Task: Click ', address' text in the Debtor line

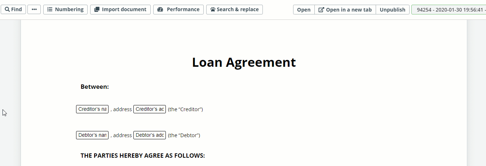Action: click(x=121, y=135)
